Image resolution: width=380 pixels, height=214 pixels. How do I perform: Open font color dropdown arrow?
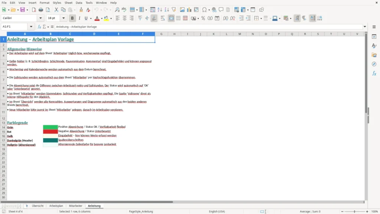tap(102, 19)
